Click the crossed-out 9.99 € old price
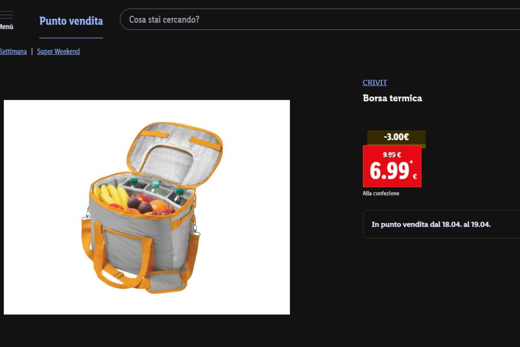The image size is (520, 347). 392,154
